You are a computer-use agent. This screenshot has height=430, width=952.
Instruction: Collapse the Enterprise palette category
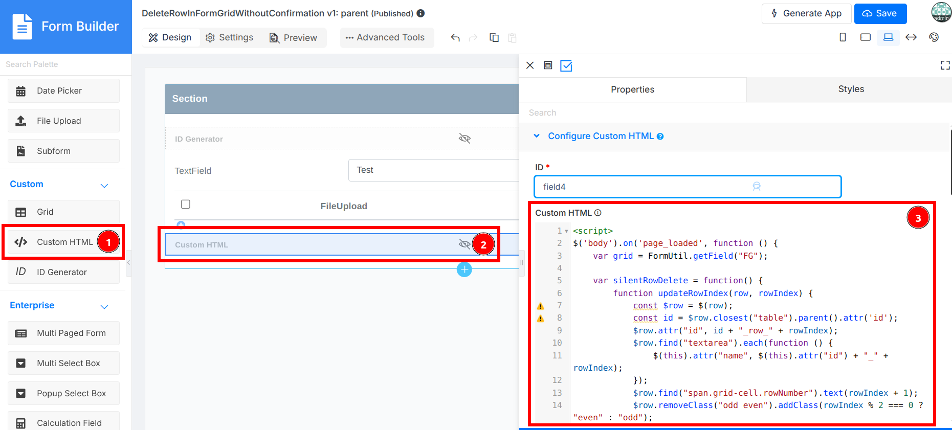[104, 306]
